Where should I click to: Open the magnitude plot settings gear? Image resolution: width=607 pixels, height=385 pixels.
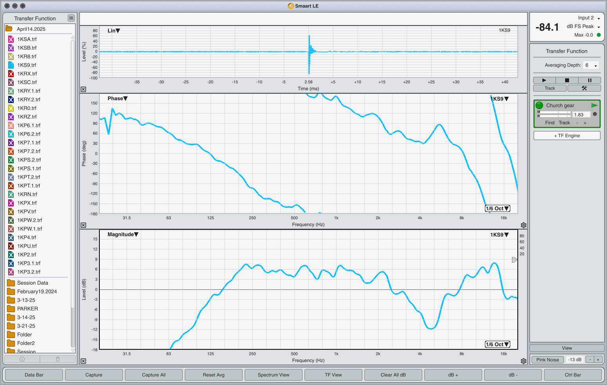pos(524,361)
